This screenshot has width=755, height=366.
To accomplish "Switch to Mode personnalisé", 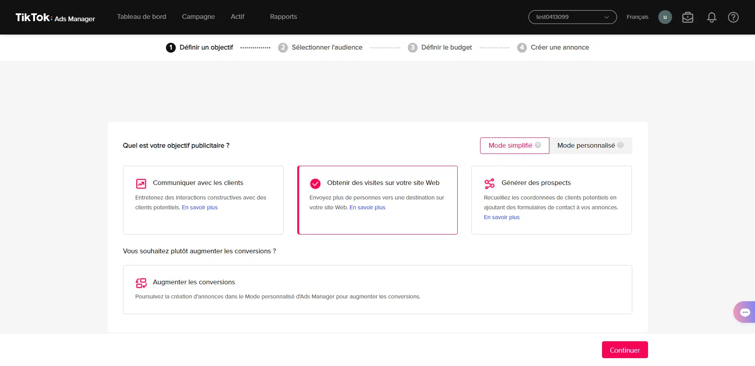I will [586, 146].
